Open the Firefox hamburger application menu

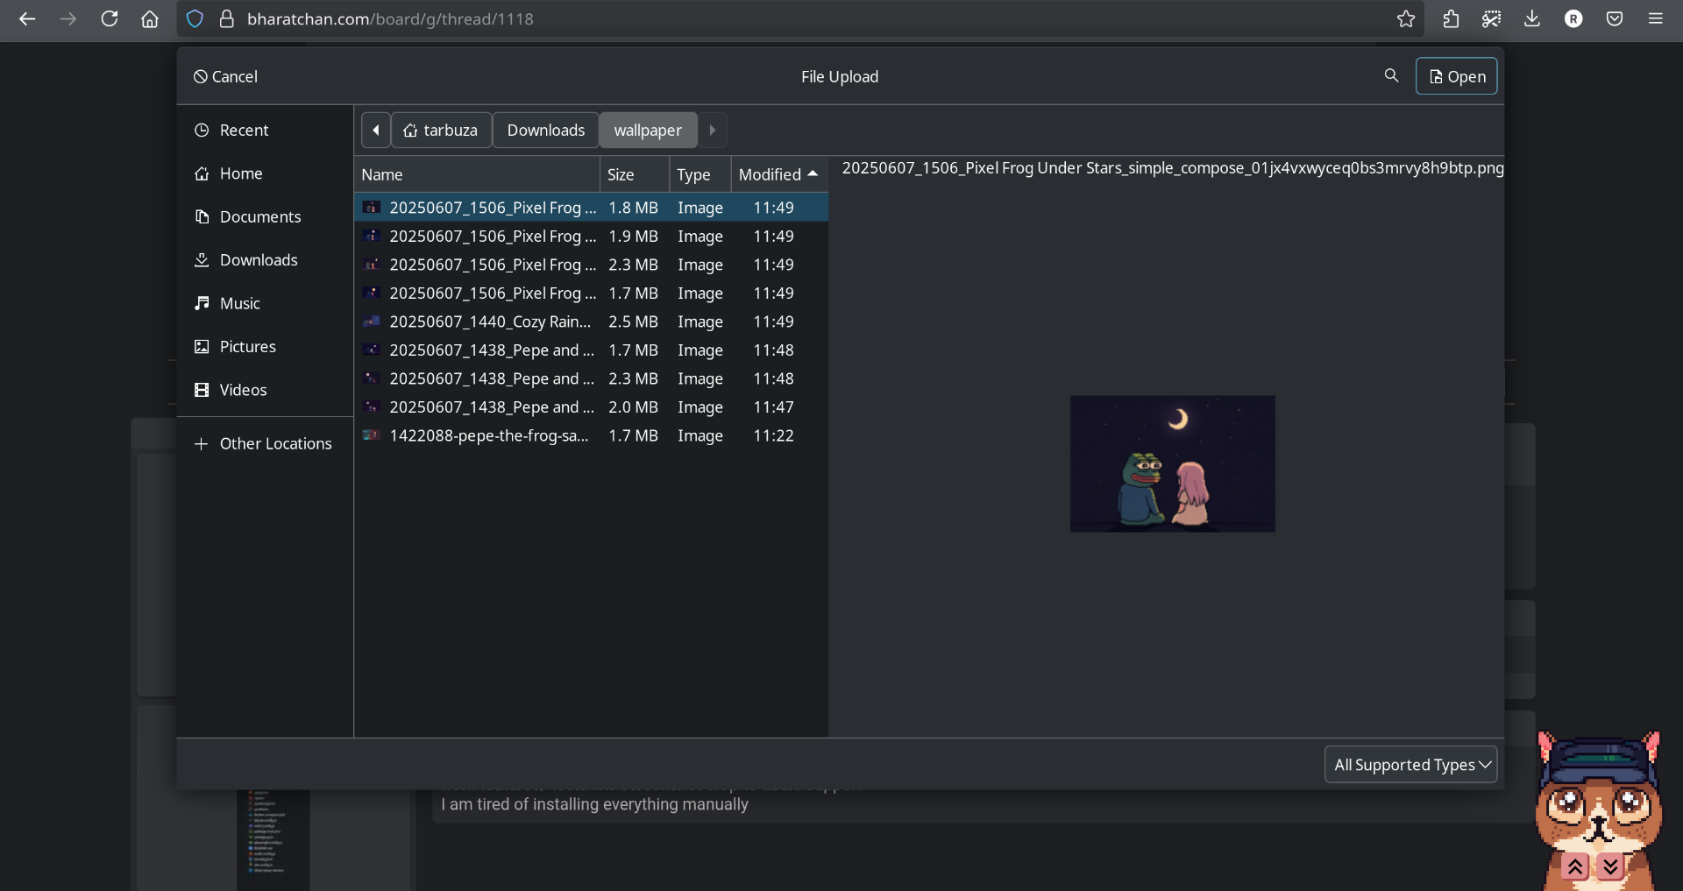point(1655,19)
